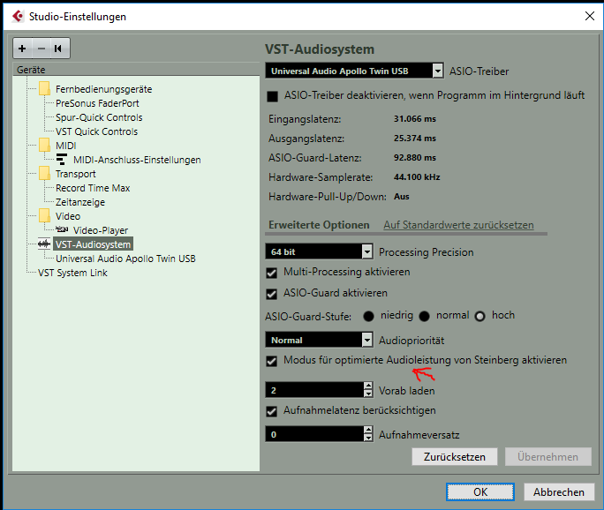Select Fernbedienungsgeräte in device tree
The image size is (604, 510).
[103, 89]
